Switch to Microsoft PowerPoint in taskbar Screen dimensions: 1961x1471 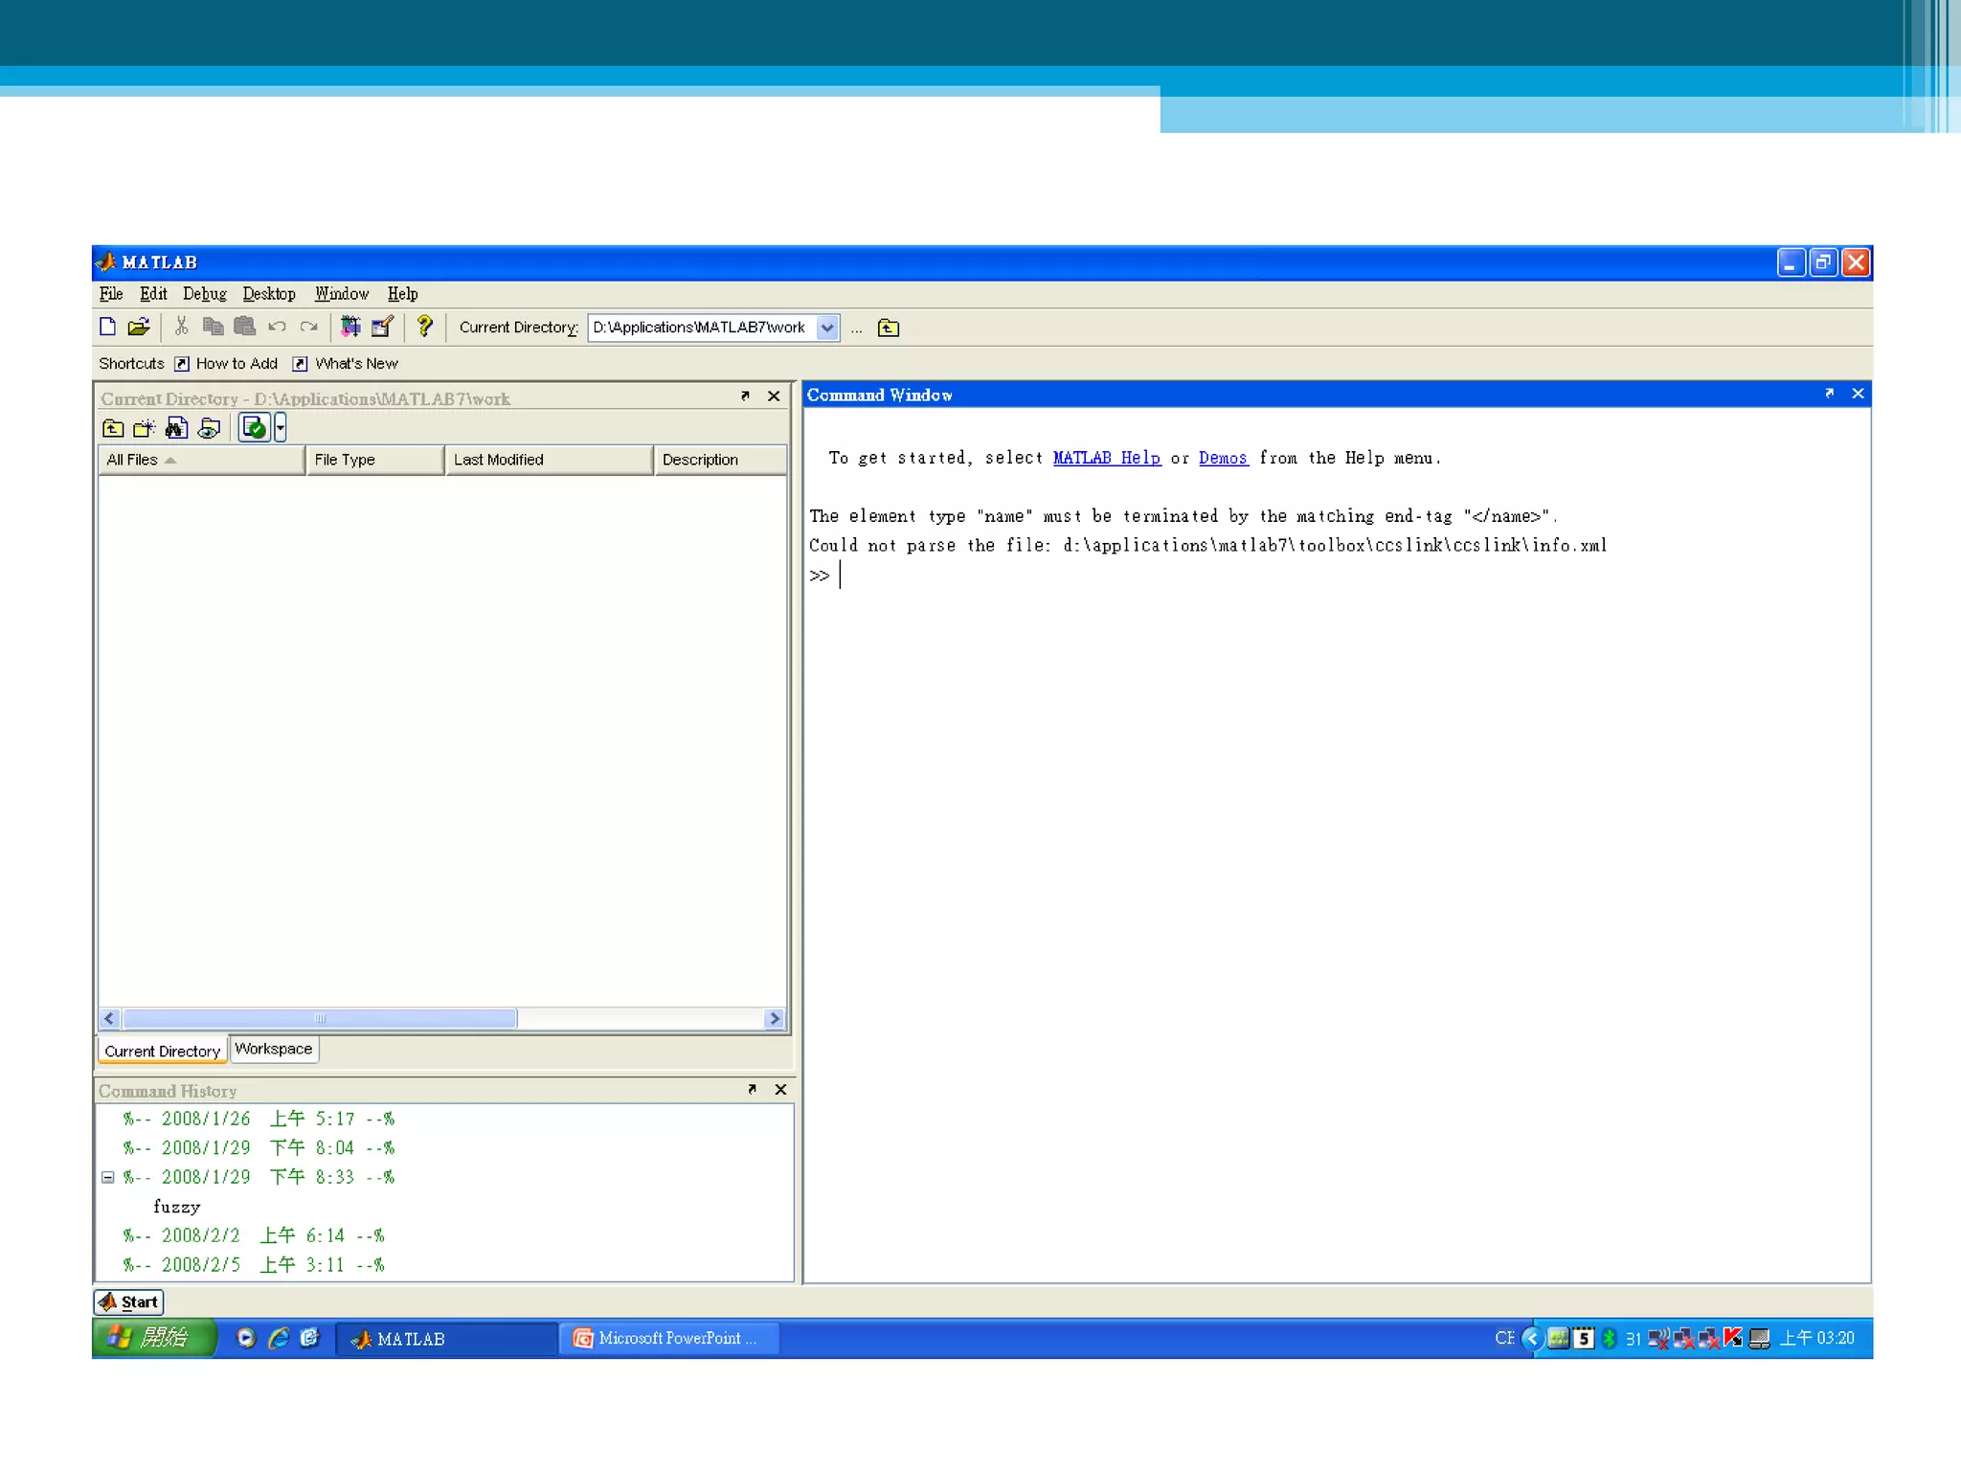pyautogui.click(x=670, y=1338)
